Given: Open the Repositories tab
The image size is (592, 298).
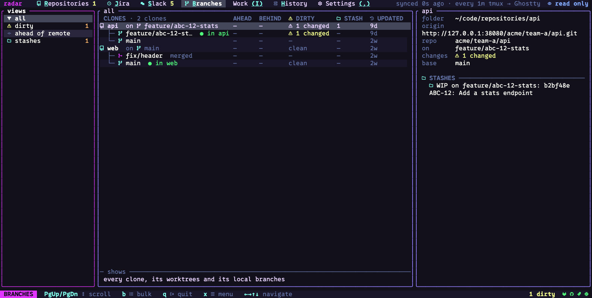Looking at the screenshot, I should pos(66,4).
